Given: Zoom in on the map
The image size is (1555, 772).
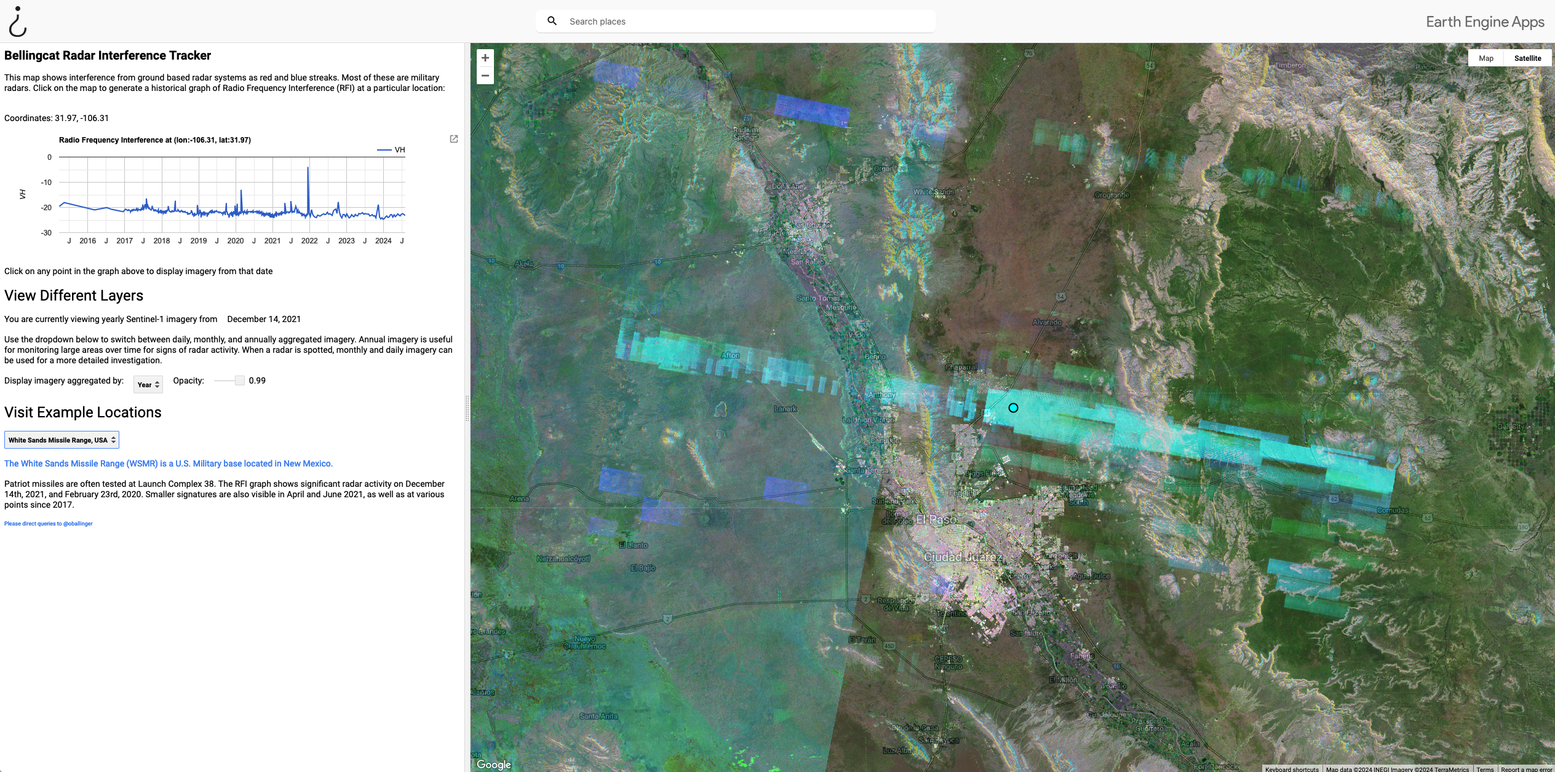Looking at the screenshot, I should click(485, 57).
